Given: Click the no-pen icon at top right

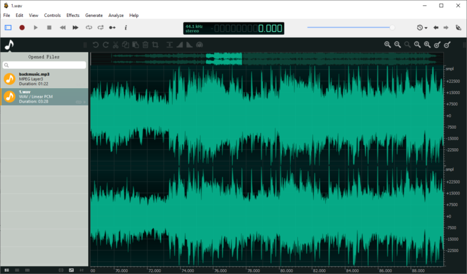Looking at the screenshot, I should tap(458, 27).
